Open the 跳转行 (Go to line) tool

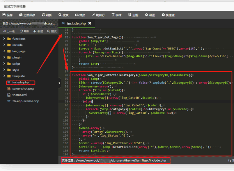[x=99, y=15]
